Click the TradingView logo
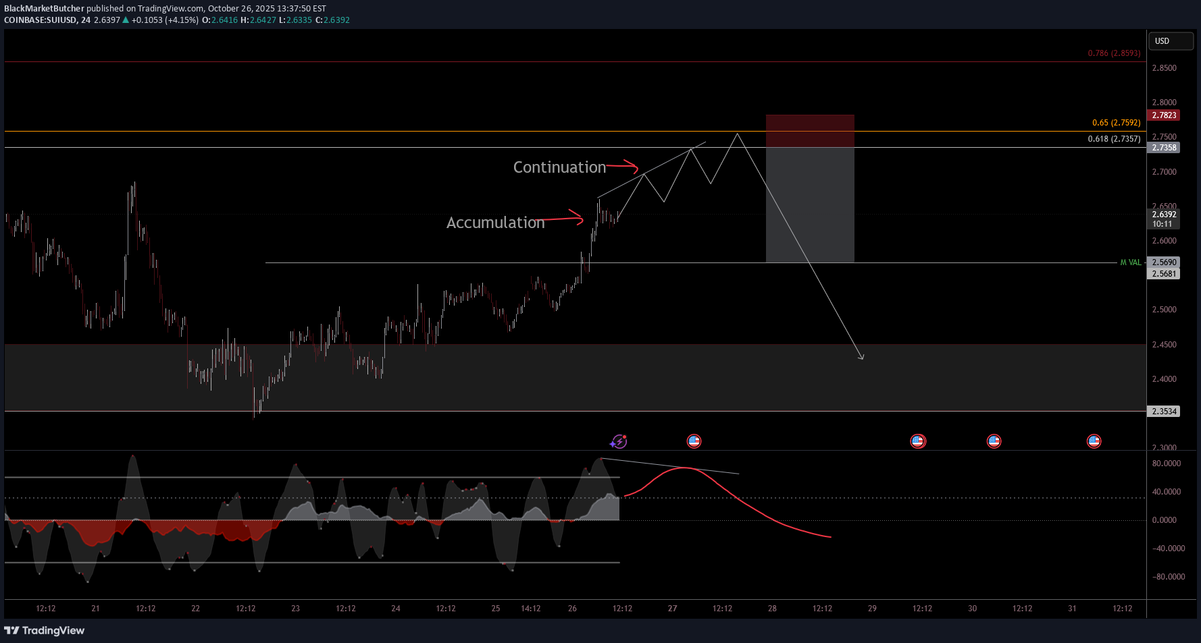The width and height of the screenshot is (1201, 643). 45,630
